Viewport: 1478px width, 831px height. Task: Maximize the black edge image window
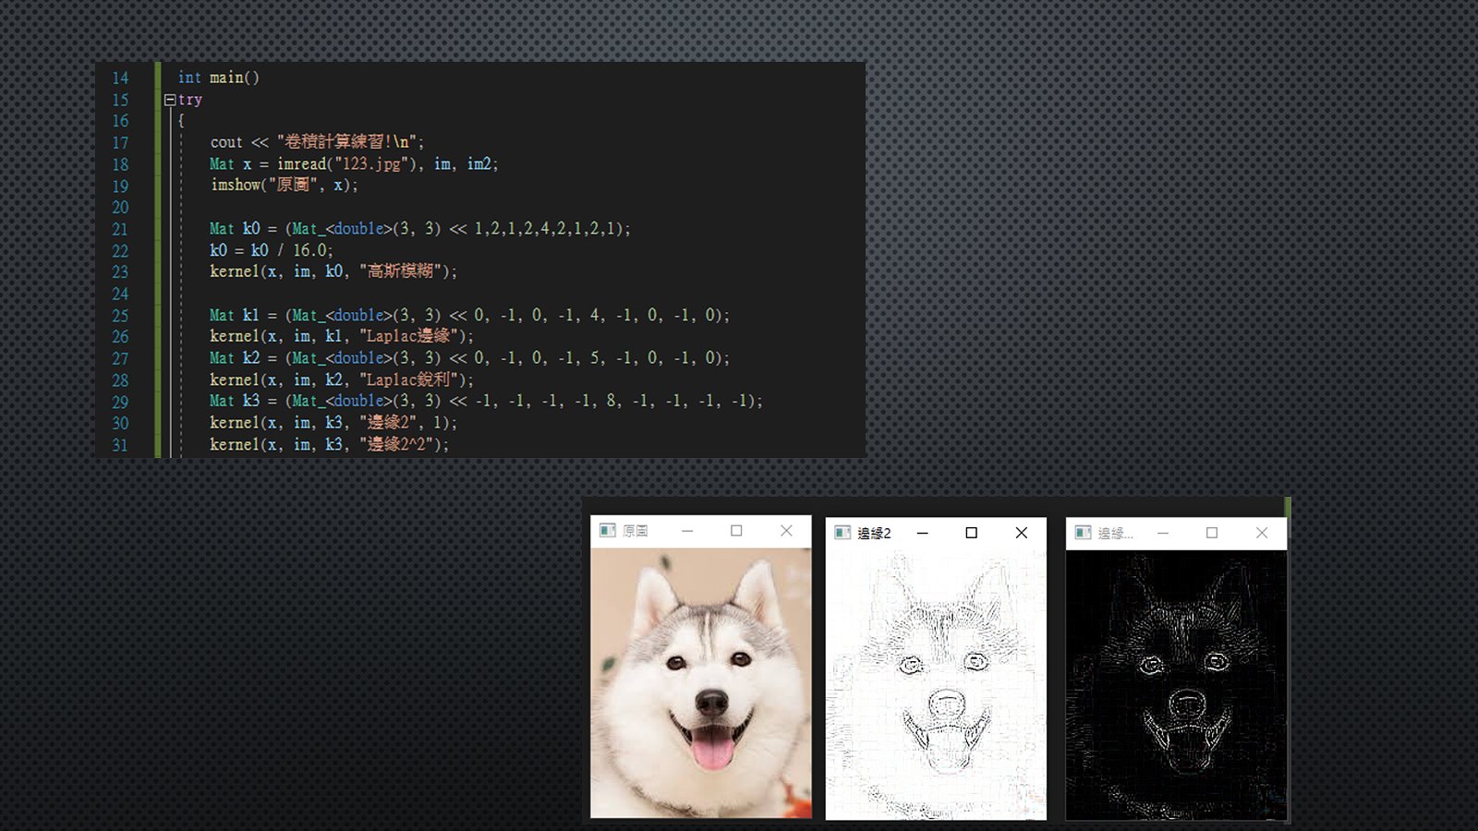click(x=1212, y=533)
